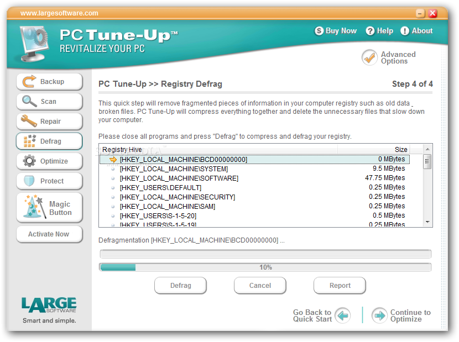
Task: Click the Go Back left arrow icon
Action: (342, 315)
